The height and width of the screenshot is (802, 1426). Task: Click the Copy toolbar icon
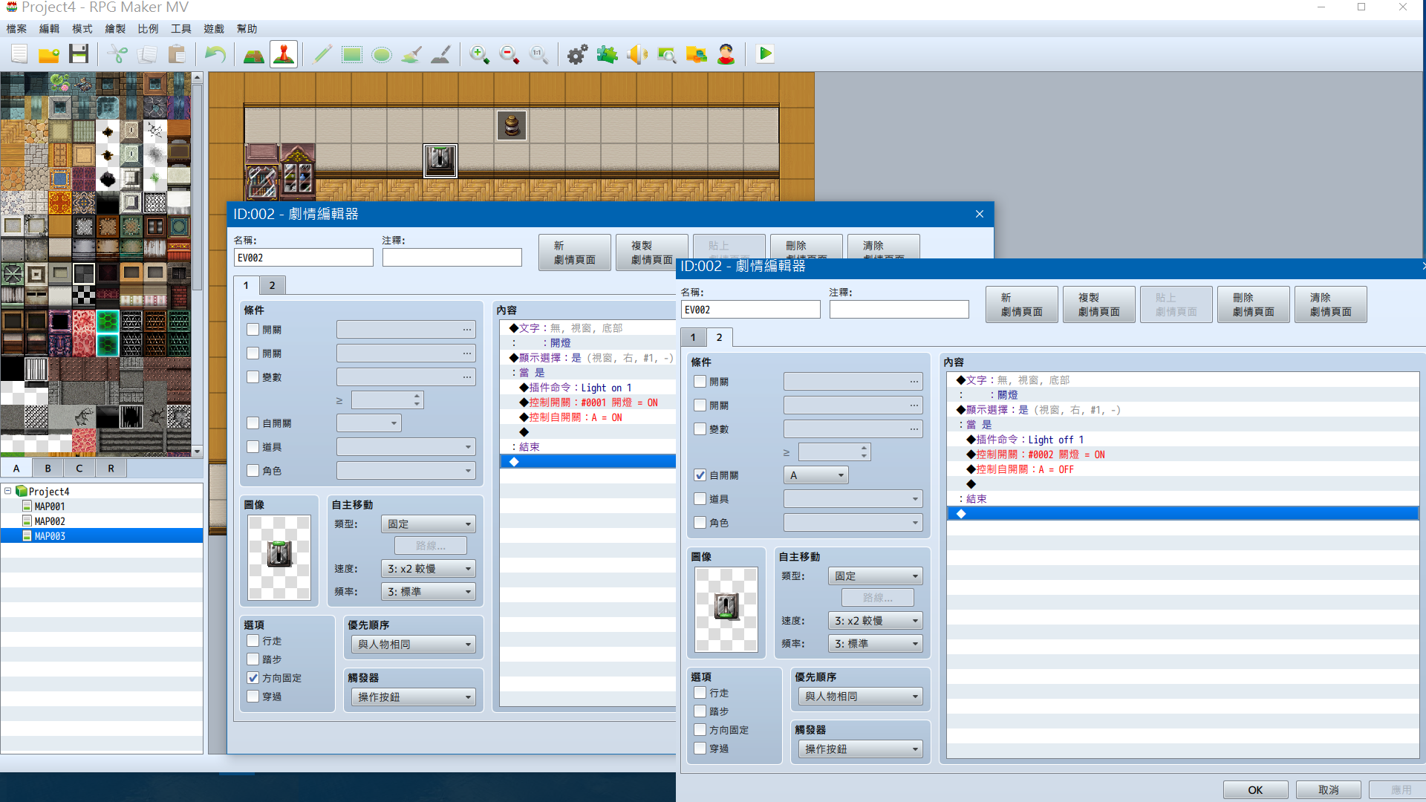tap(147, 54)
